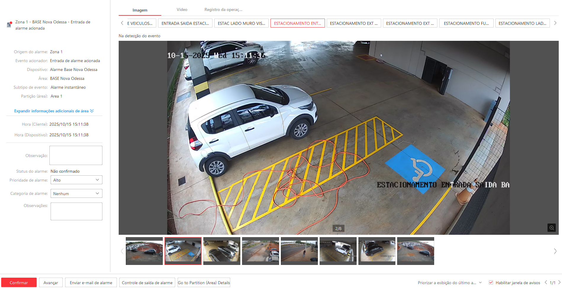562x288 pixels.
Task: Open the Registro da operação tab
Action: click(x=223, y=9)
